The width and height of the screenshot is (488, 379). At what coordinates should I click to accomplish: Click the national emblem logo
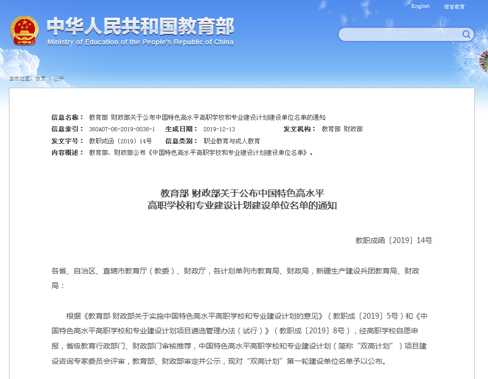pos(25,30)
